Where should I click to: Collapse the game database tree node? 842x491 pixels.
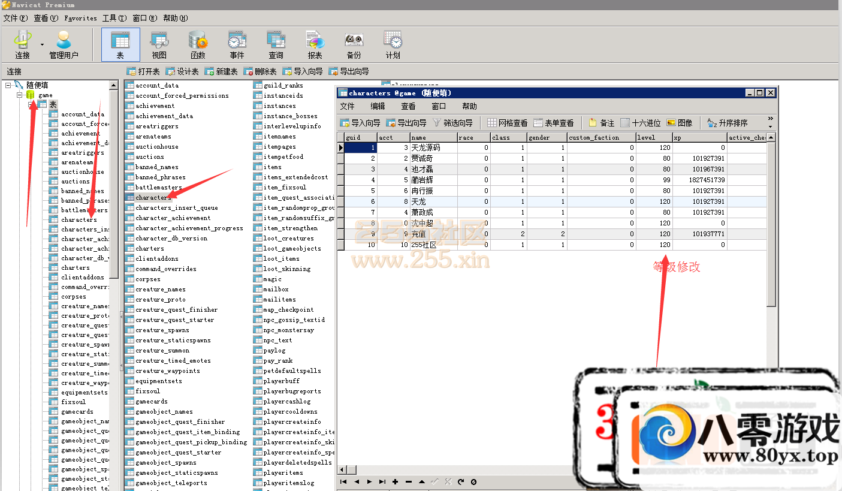[20, 95]
